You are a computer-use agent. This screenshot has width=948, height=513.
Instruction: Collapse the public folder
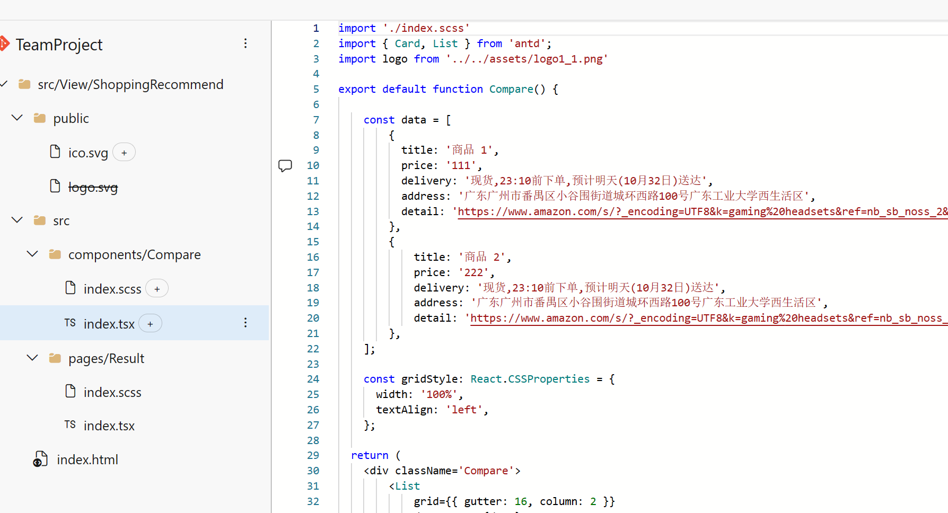[x=17, y=118]
